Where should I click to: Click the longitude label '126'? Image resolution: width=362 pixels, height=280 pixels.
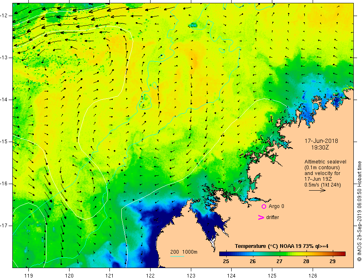[313, 275]
